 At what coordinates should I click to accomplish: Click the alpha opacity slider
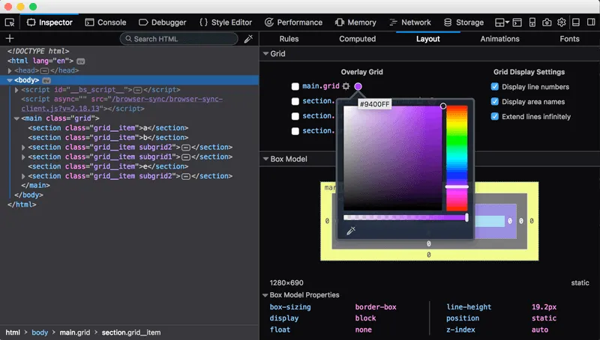(x=406, y=217)
